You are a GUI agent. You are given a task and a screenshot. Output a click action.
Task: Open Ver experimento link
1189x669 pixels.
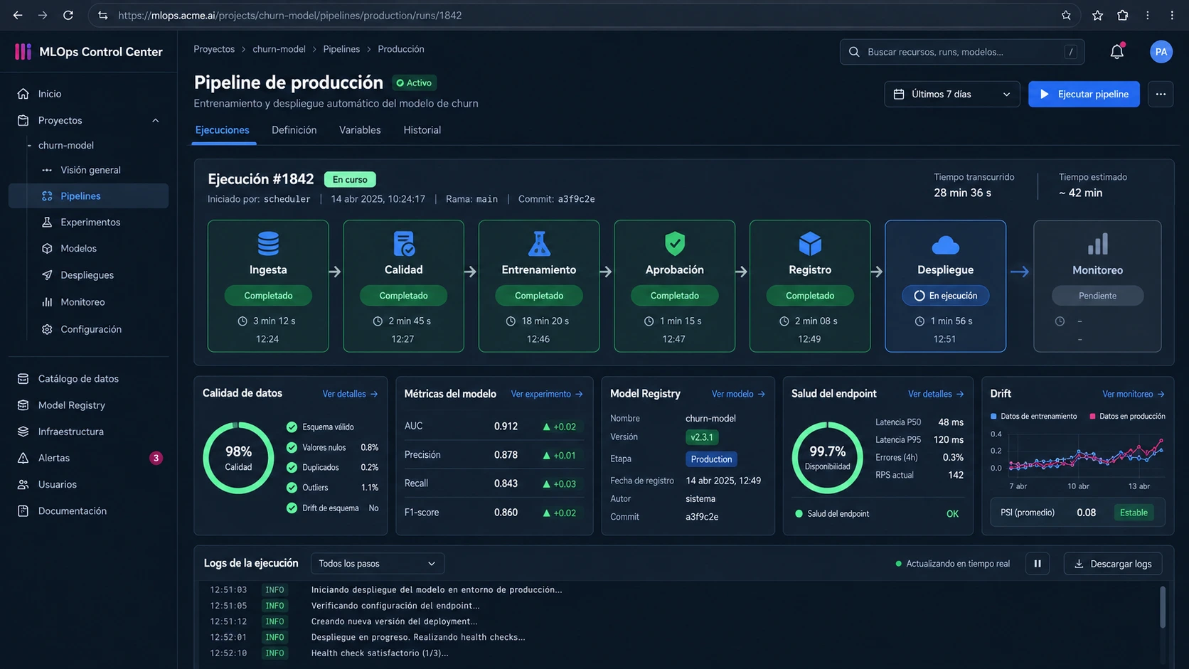point(547,394)
